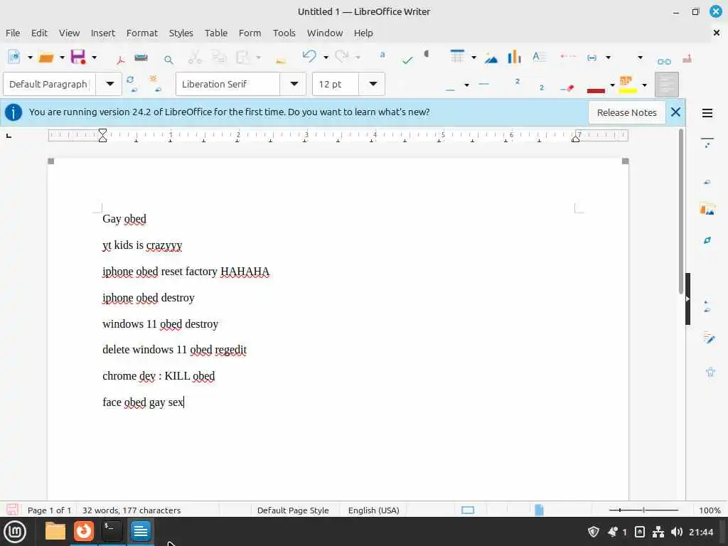Open the sidebar Properties panel icon
The width and height of the screenshot is (728, 546).
click(707, 141)
